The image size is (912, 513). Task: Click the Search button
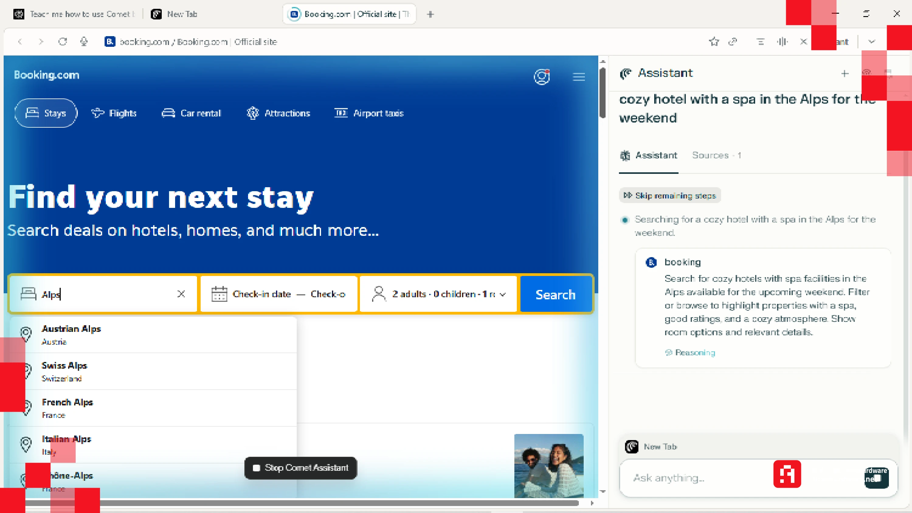coord(555,294)
